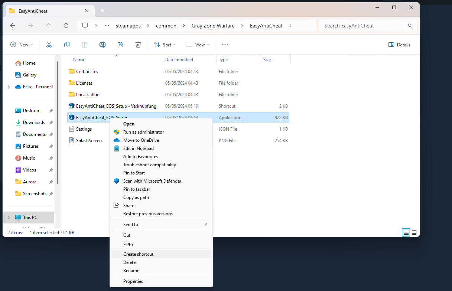Screen dimensions: 452x291
Task: Click the Paste clipboard toolbar icon
Action: coord(85,45)
